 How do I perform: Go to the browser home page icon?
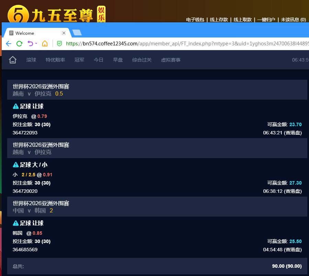coord(45,43)
